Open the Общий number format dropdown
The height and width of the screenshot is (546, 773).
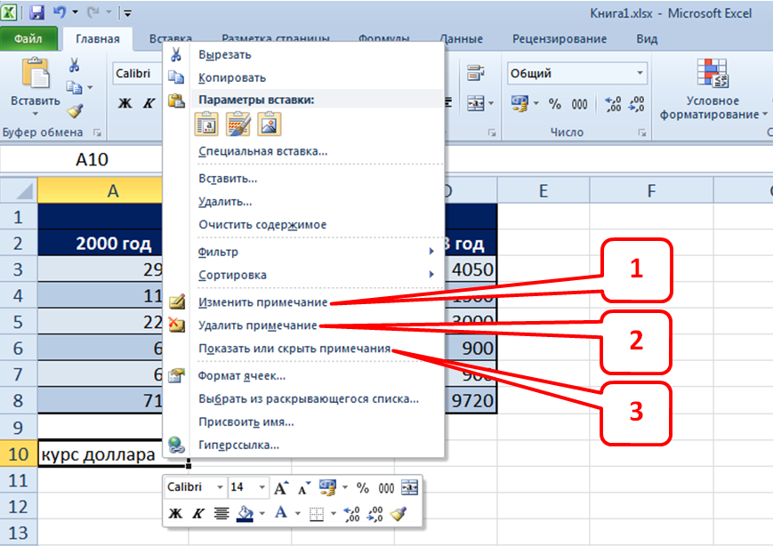click(x=640, y=74)
